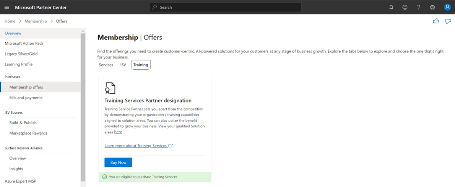Switch to the ISV tab
455x187 pixels.
tap(123, 65)
